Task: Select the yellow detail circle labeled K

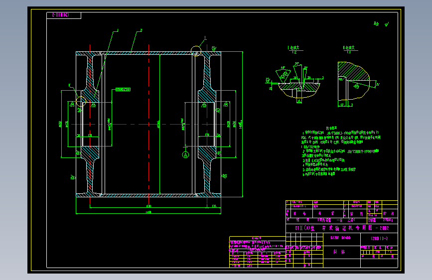Action: pos(81,101)
